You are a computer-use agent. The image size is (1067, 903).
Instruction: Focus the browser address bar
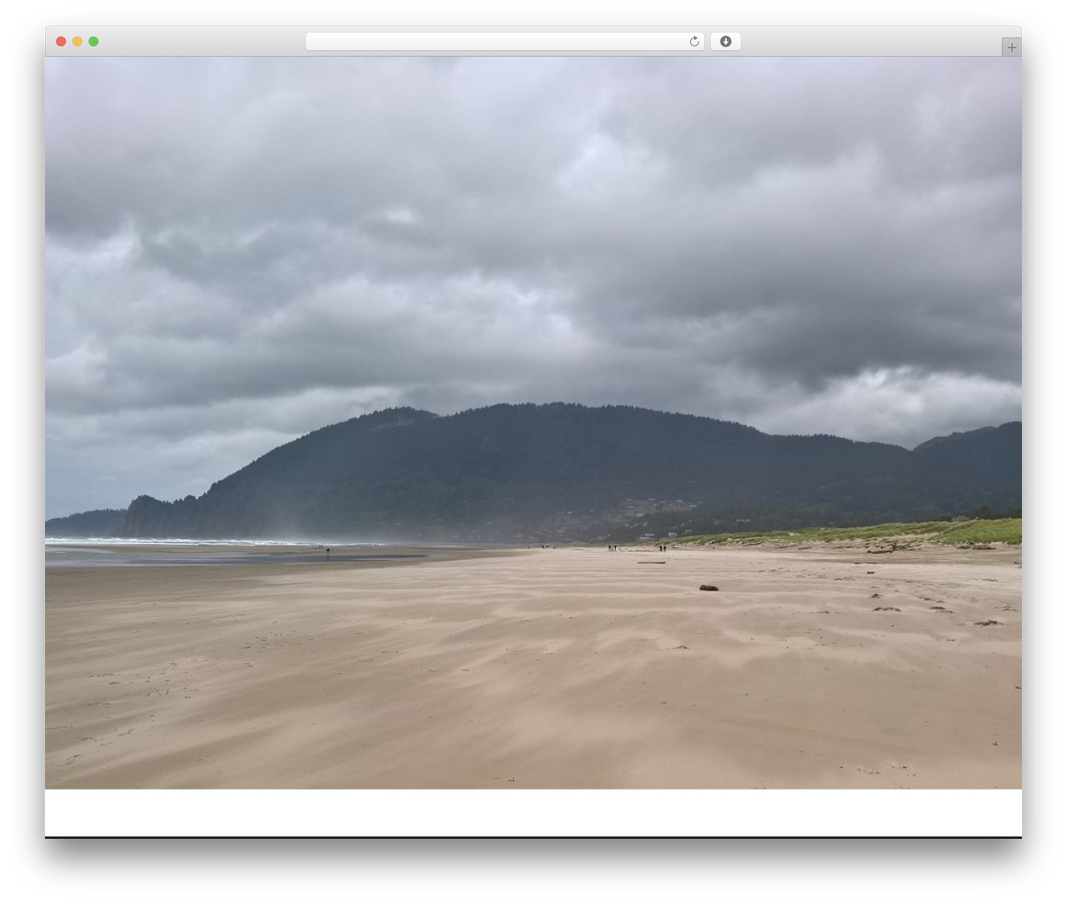(504, 42)
